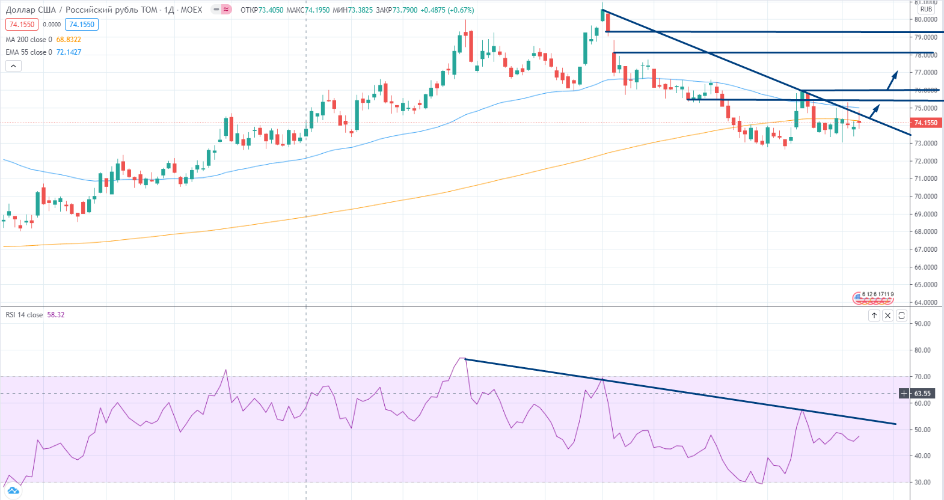The height and width of the screenshot is (500, 944).
Task: Select the EMA 55 close 0 indicator legend
Action: click(x=29, y=52)
